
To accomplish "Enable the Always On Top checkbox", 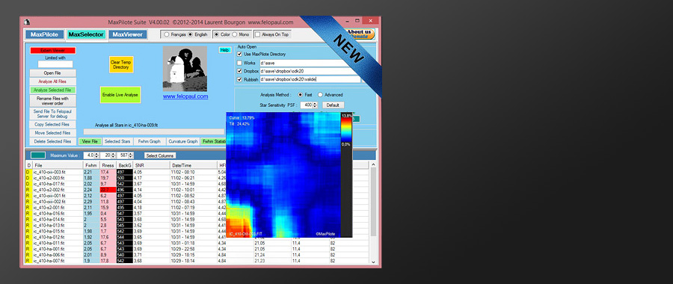I will [257, 34].
